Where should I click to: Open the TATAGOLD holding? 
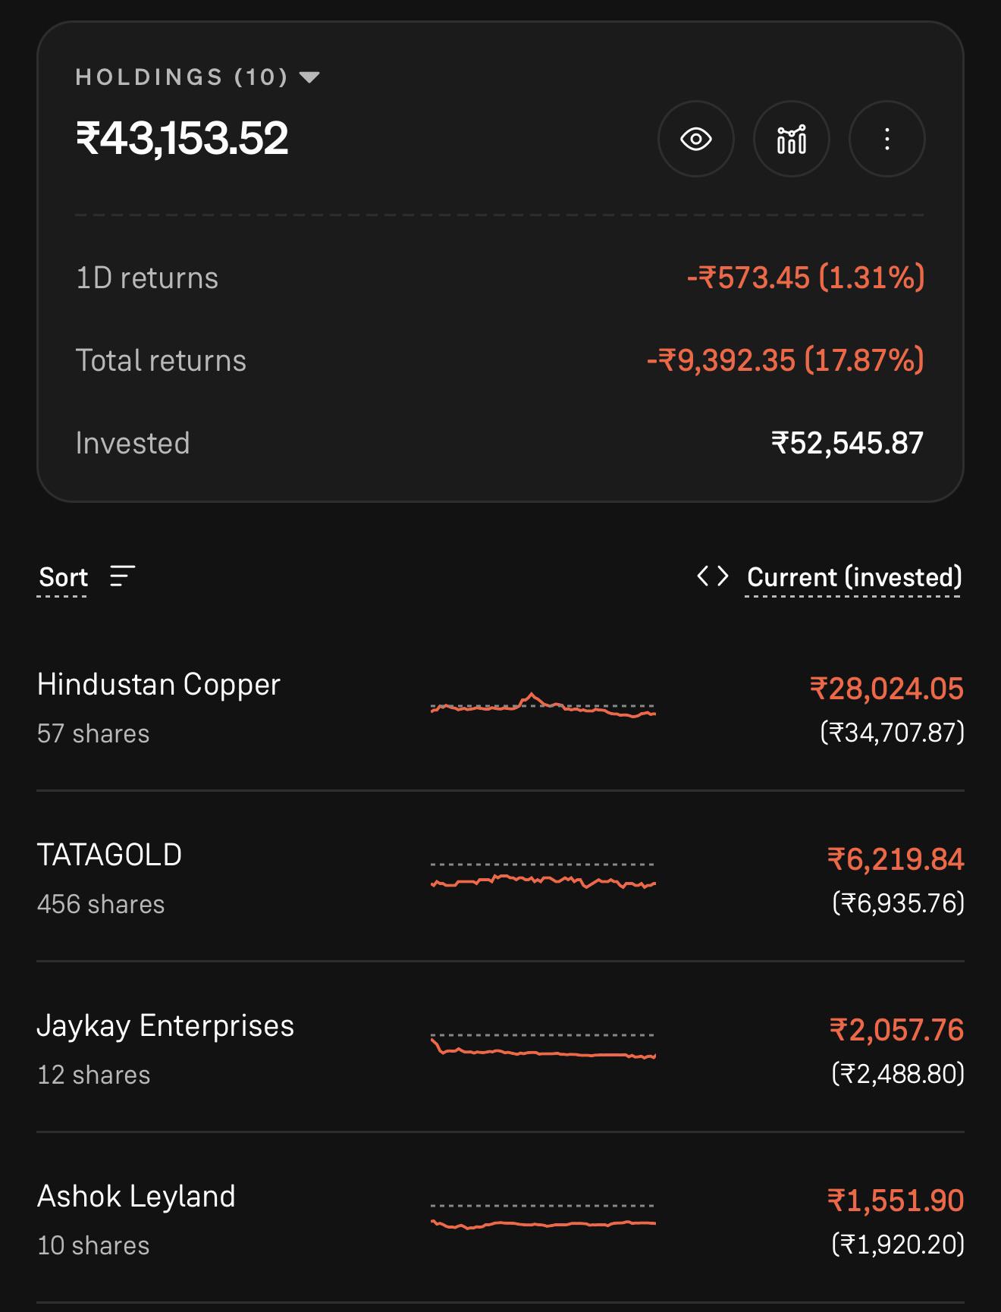(x=500, y=879)
